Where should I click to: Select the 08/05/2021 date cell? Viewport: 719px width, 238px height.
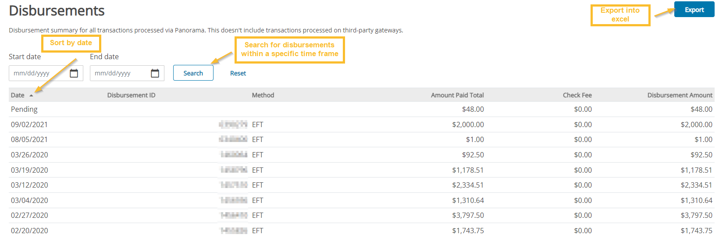29,139
